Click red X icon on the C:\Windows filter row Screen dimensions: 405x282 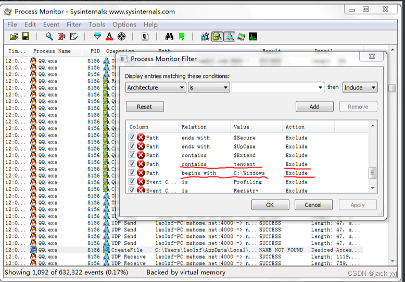tap(141, 173)
